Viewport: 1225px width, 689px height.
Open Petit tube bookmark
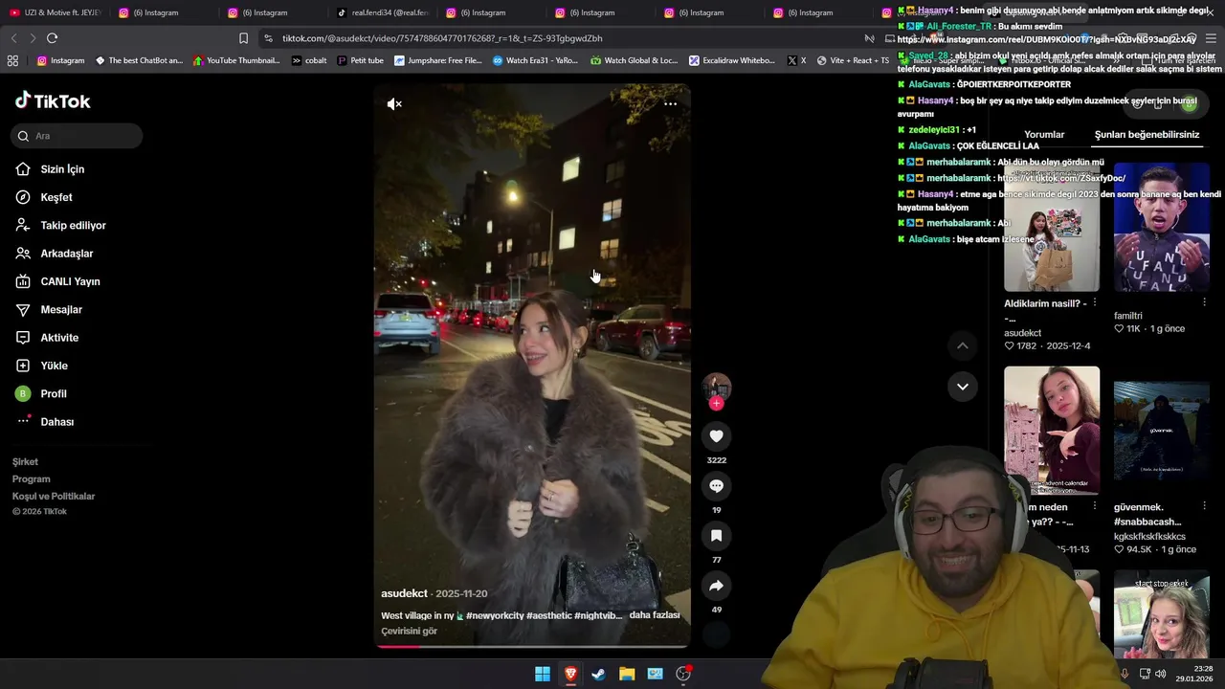coord(360,60)
